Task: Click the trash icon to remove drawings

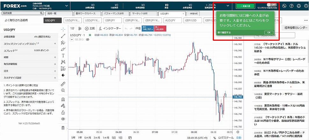Action: (x=63, y=128)
